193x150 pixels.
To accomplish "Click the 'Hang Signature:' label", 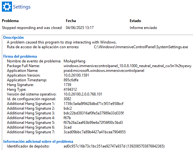I will click(x=20, y=85).
